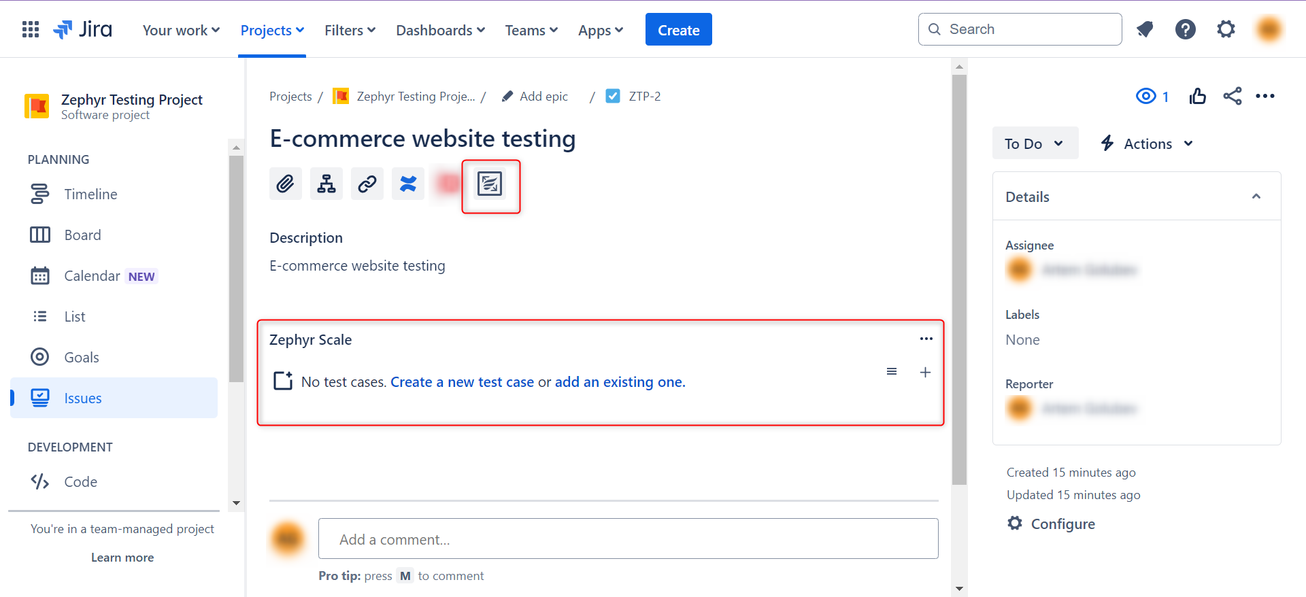1306x597 pixels.
Task: Click the Reporter avatar
Action: (1019, 409)
